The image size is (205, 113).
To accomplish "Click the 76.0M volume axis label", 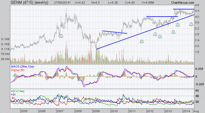I will tap(5, 54).
